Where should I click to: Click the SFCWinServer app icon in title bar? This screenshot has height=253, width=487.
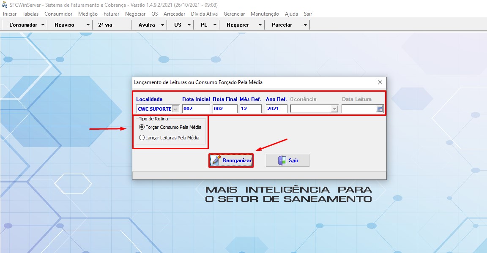5,5
